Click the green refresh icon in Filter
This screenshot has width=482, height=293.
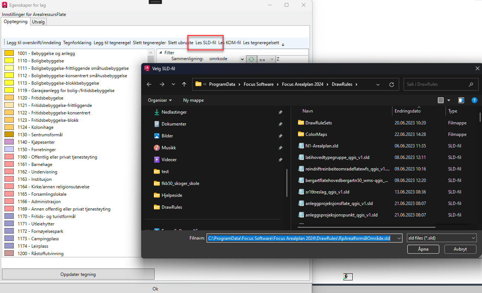click(x=252, y=59)
